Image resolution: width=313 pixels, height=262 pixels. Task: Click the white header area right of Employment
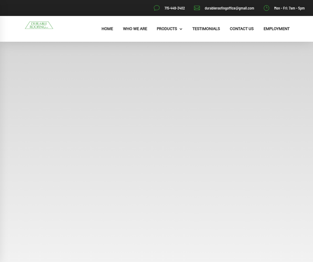301,29
